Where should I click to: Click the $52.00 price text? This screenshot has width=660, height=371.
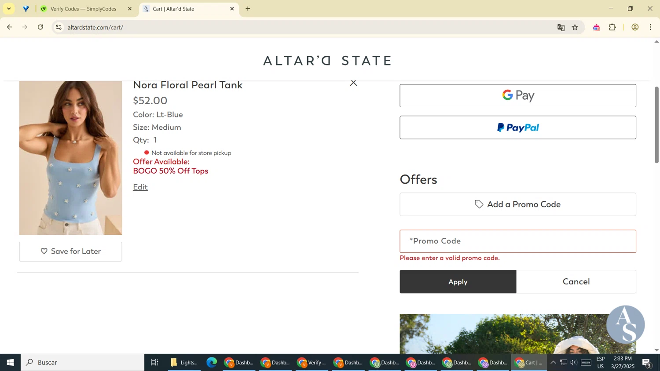(150, 101)
